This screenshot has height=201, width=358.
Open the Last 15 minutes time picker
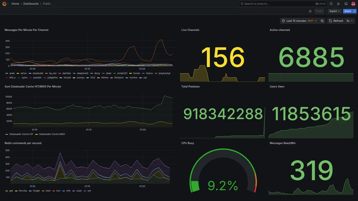(x=299, y=21)
